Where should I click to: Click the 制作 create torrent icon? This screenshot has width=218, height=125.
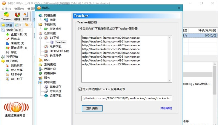[x=25, y=15]
